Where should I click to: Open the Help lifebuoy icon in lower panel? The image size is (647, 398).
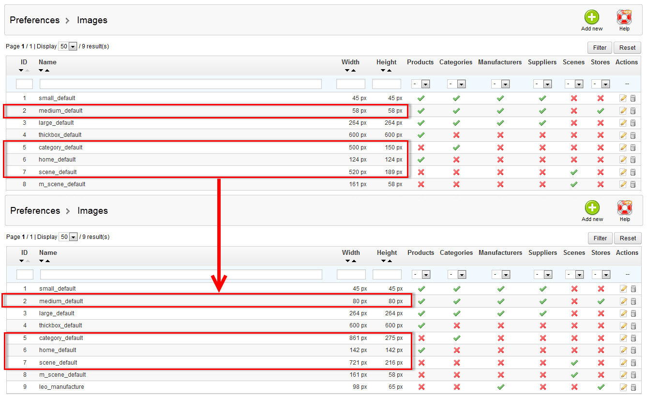(x=625, y=208)
